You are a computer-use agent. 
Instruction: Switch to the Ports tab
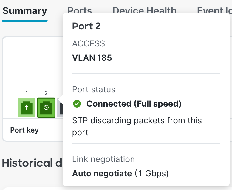80,10
